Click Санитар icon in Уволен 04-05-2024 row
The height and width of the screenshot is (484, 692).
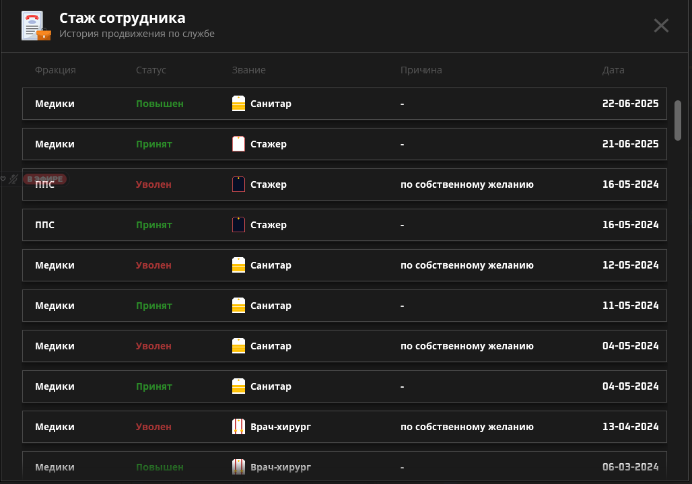(x=238, y=346)
